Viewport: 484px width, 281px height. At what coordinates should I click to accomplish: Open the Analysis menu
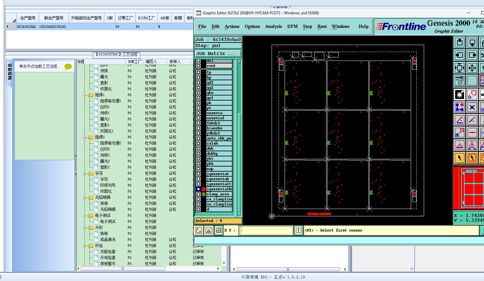(x=273, y=27)
